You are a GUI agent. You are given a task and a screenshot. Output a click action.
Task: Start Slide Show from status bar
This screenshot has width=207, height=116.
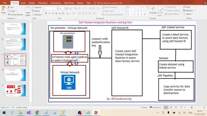point(181,107)
